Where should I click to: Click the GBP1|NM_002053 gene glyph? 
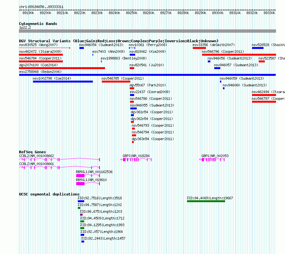pos(212,160)
